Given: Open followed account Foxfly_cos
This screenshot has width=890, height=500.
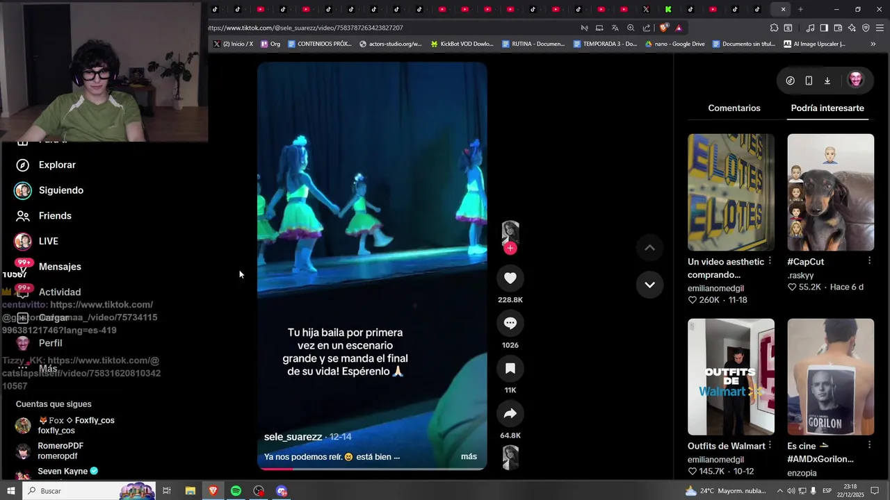Looking at the screenshot, I should (x=66, y=425).
